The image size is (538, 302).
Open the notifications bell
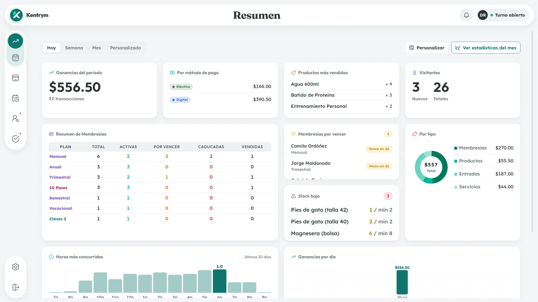click(x=466, y=15)
